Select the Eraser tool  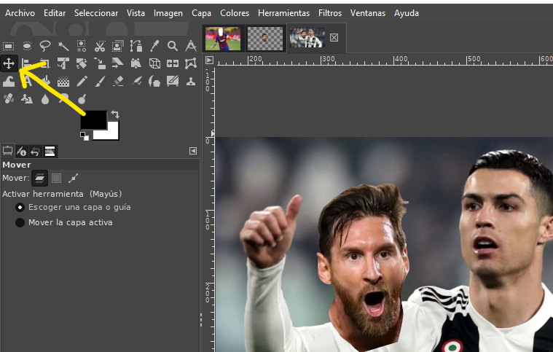tap(118, 81)
